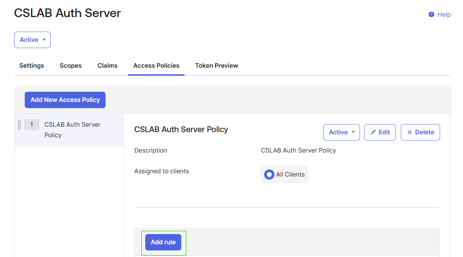Switch to the Settings tab
This screenshot has height=257, width=463.
[32, 66]
